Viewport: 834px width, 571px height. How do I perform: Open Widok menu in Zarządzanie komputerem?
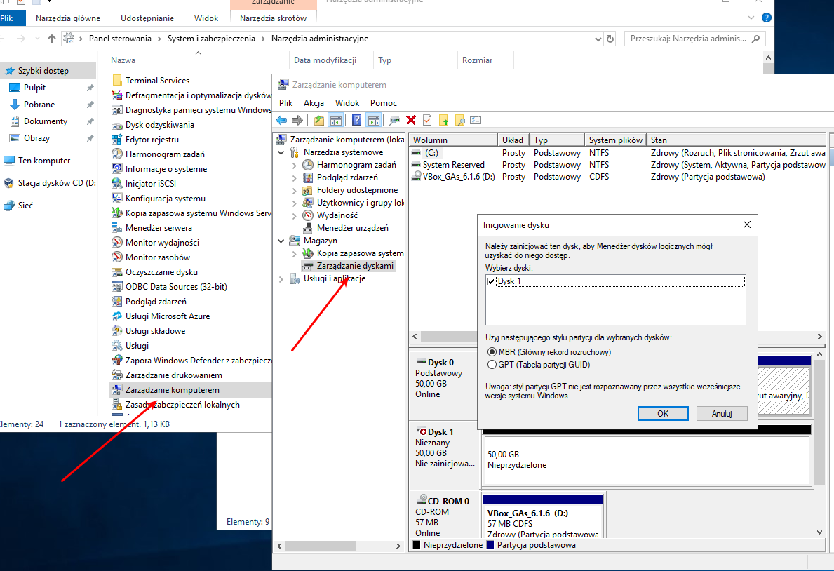[x=347, y=102]
